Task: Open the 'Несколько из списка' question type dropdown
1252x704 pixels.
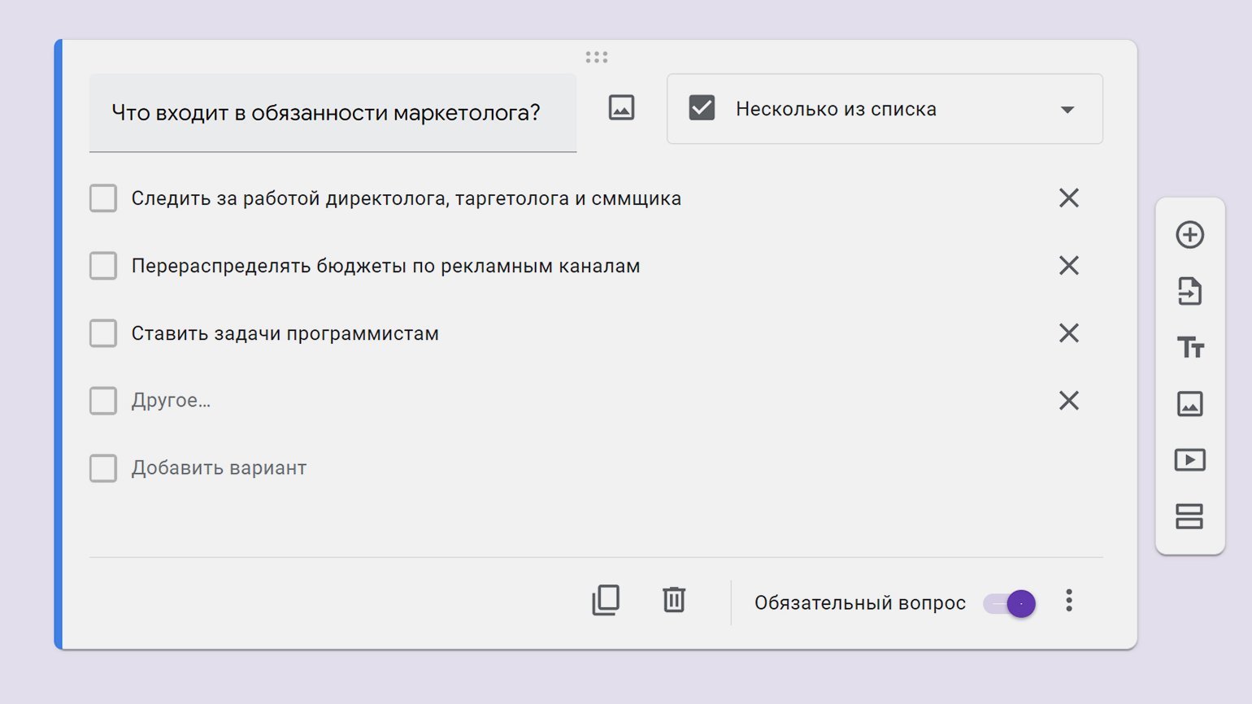Action: 885,109
